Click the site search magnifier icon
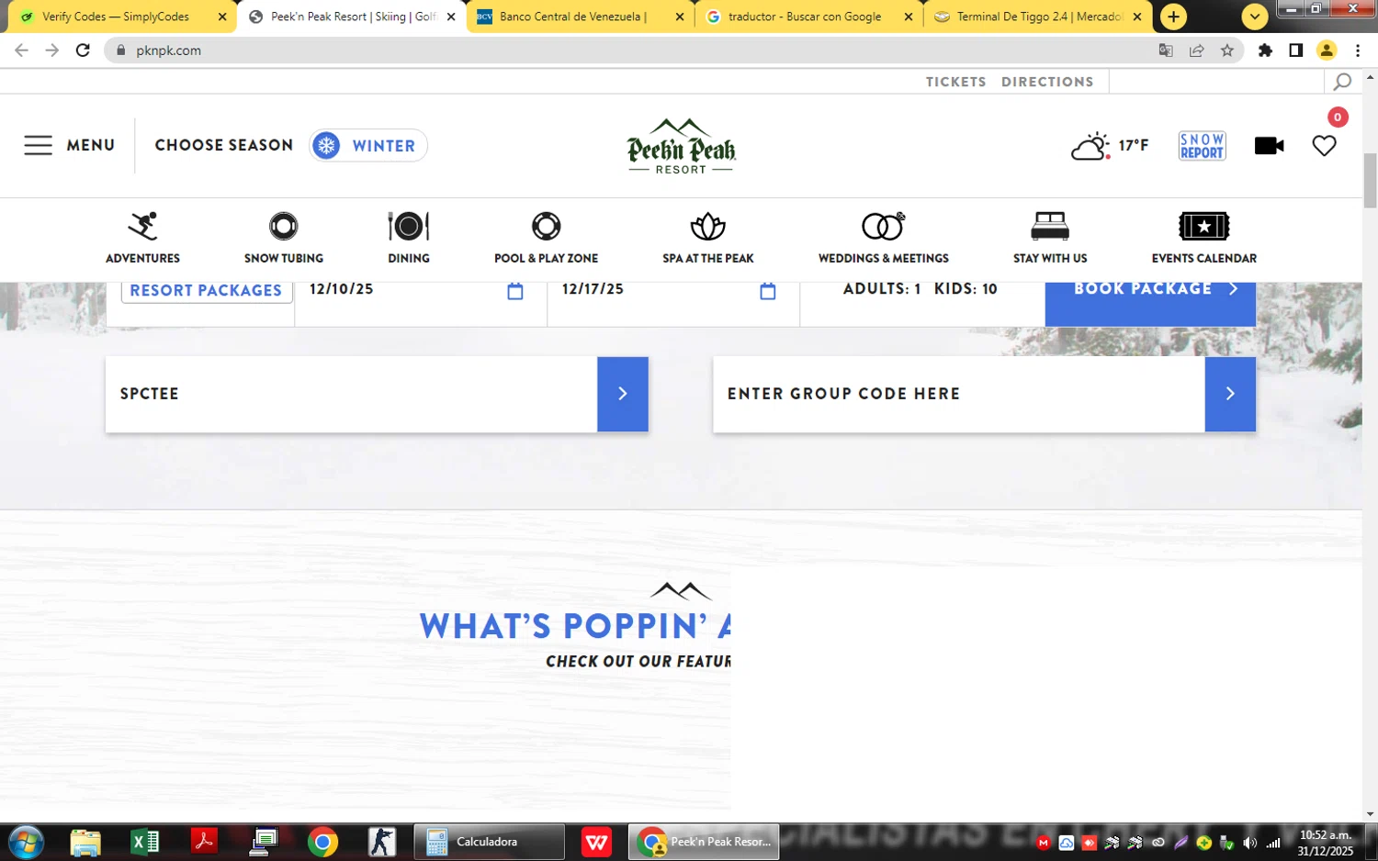The height and width of the screenshot is (861, 1378). pyautogui.click(x=1342, y=82)
